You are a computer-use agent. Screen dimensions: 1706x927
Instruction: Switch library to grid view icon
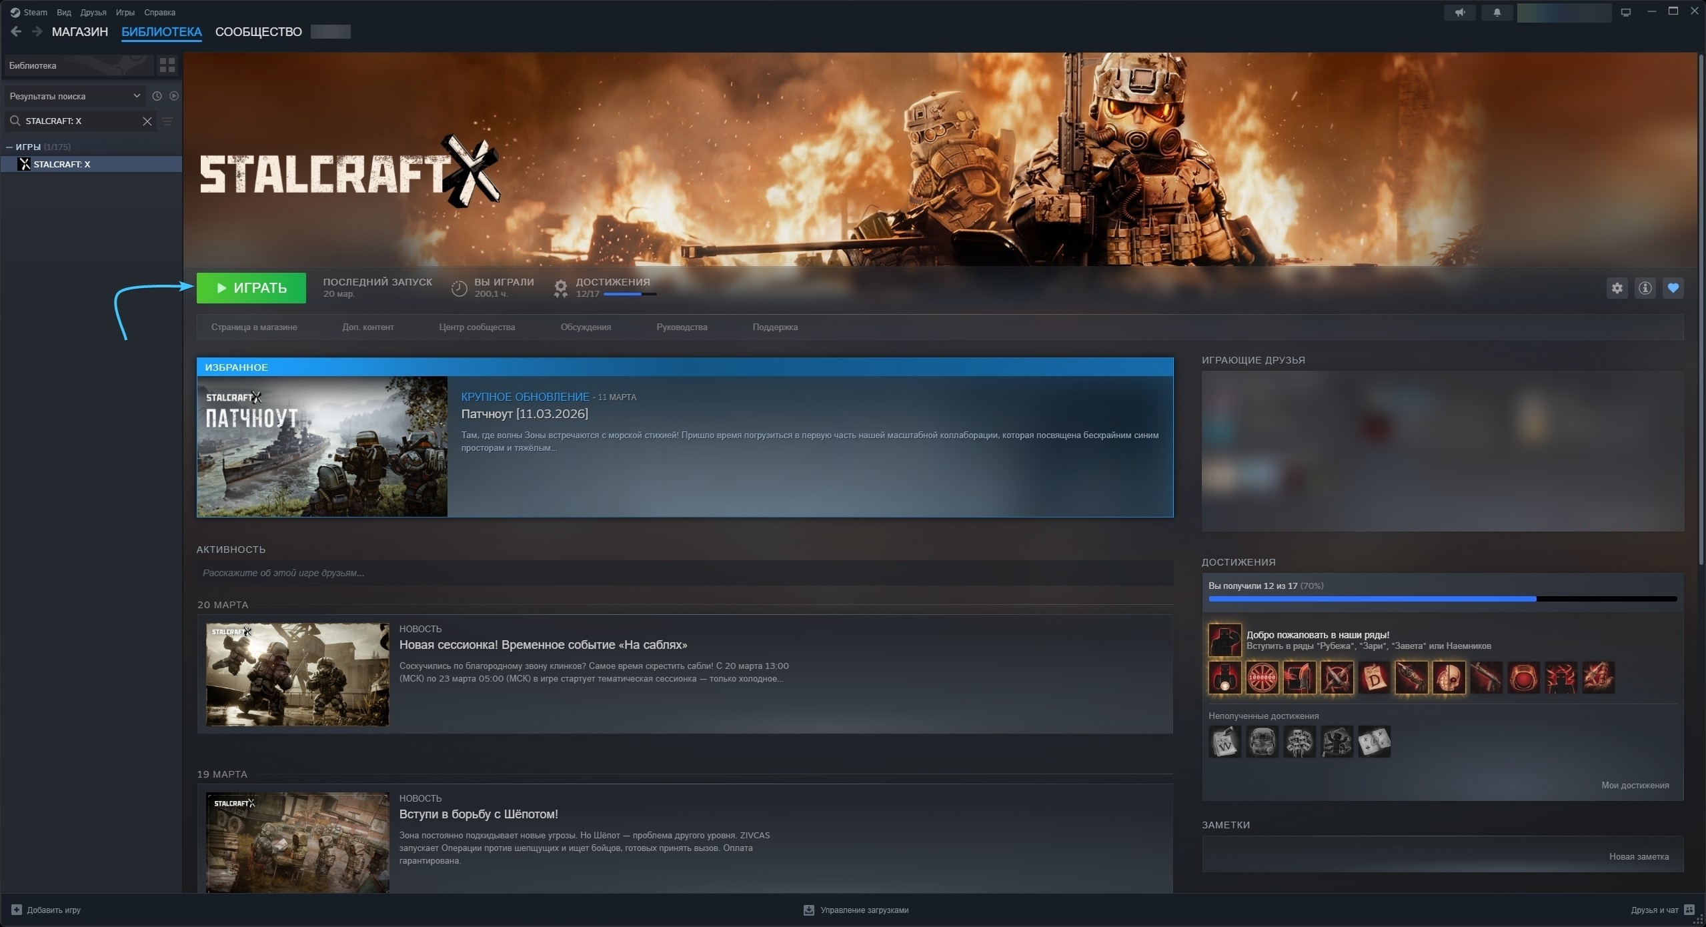(x=167, y=65)
